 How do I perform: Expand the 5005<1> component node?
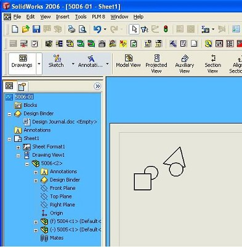36,230
